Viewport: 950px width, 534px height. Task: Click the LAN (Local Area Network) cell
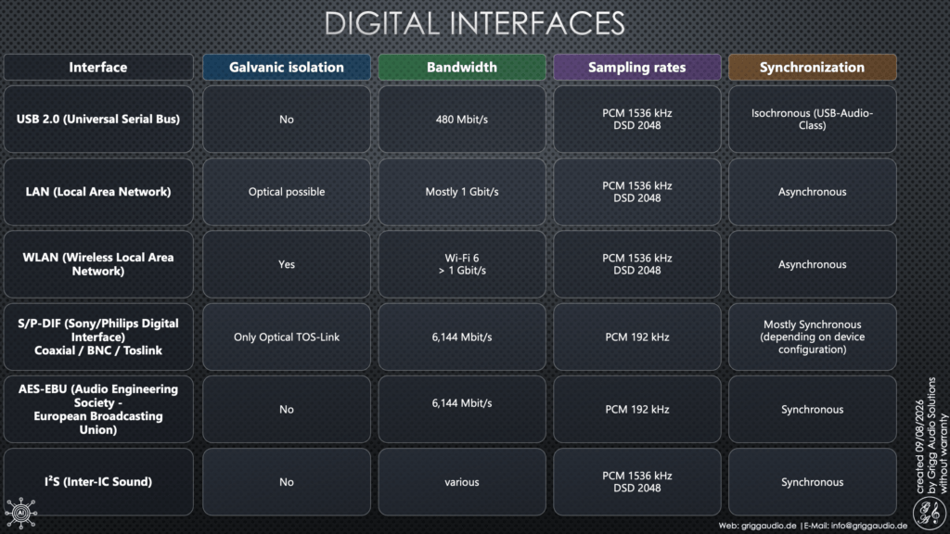[x=98, y=191]
